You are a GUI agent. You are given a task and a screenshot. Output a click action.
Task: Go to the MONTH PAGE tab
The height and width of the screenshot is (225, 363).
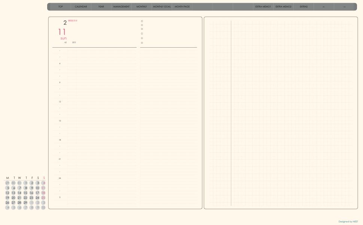coord(182,7)
